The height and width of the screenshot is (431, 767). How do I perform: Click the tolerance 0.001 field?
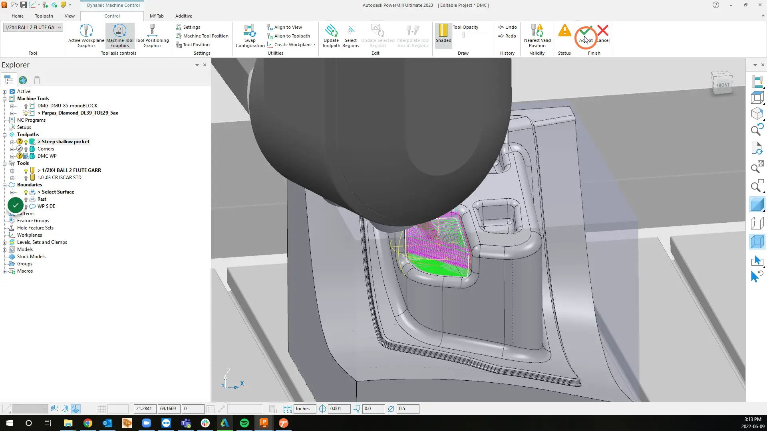pyautogui.click(x=339, y=409)
